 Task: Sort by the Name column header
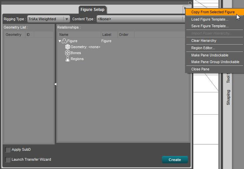pyautogui.click(x=79, y=35)
